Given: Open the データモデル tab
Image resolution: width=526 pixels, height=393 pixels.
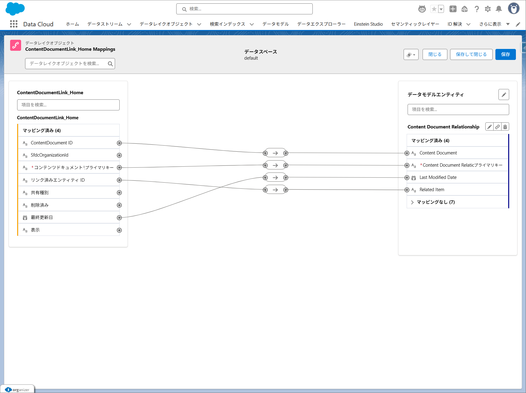Looking at the screenshot, I should click(275, 24).
